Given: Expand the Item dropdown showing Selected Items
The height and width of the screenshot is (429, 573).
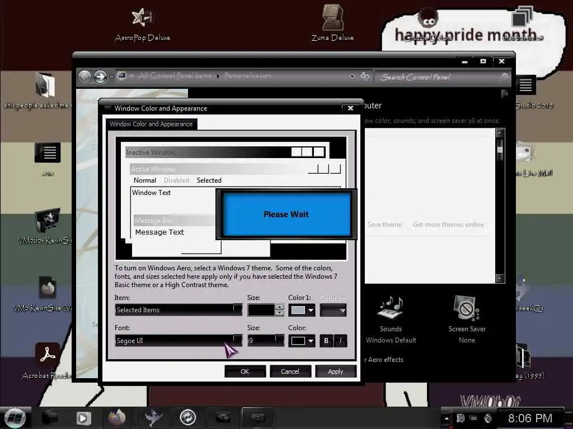Looking at the screenshot, I should coord(237,309).
